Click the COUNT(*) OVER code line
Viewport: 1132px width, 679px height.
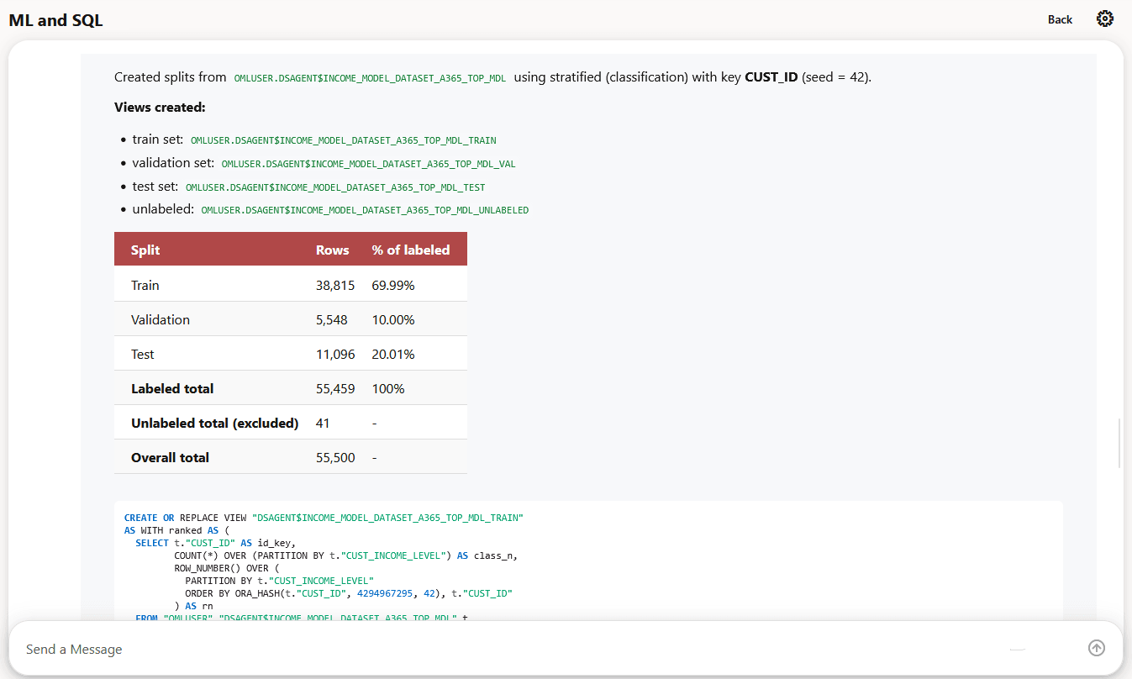tap(346, 555)
